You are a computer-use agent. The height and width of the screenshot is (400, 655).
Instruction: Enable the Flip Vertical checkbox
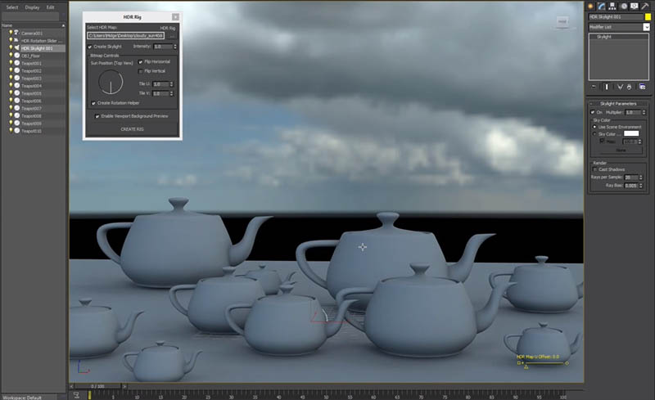(141, 71)
